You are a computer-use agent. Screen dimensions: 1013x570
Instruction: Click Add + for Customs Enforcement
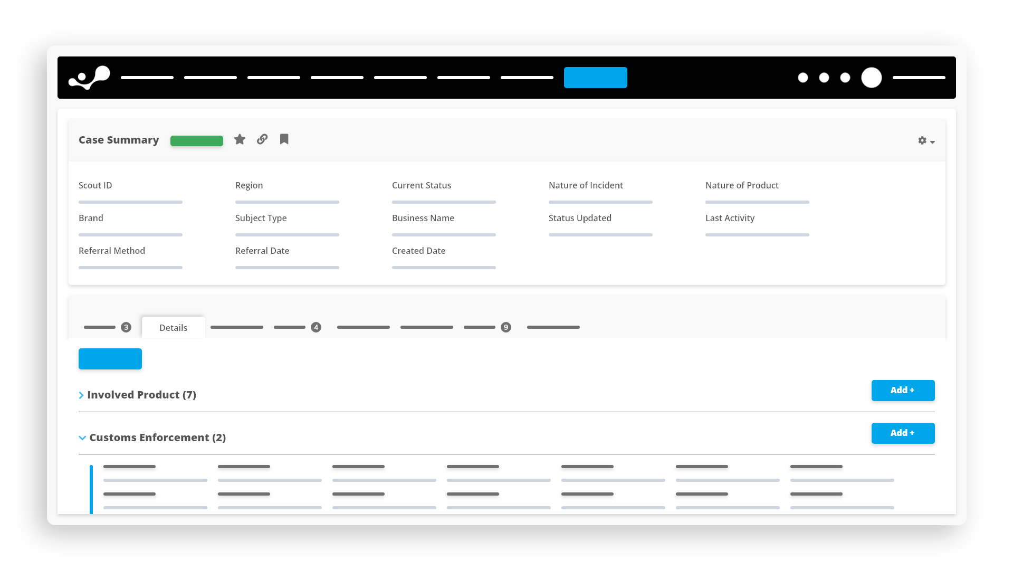[x=902, y=433]
